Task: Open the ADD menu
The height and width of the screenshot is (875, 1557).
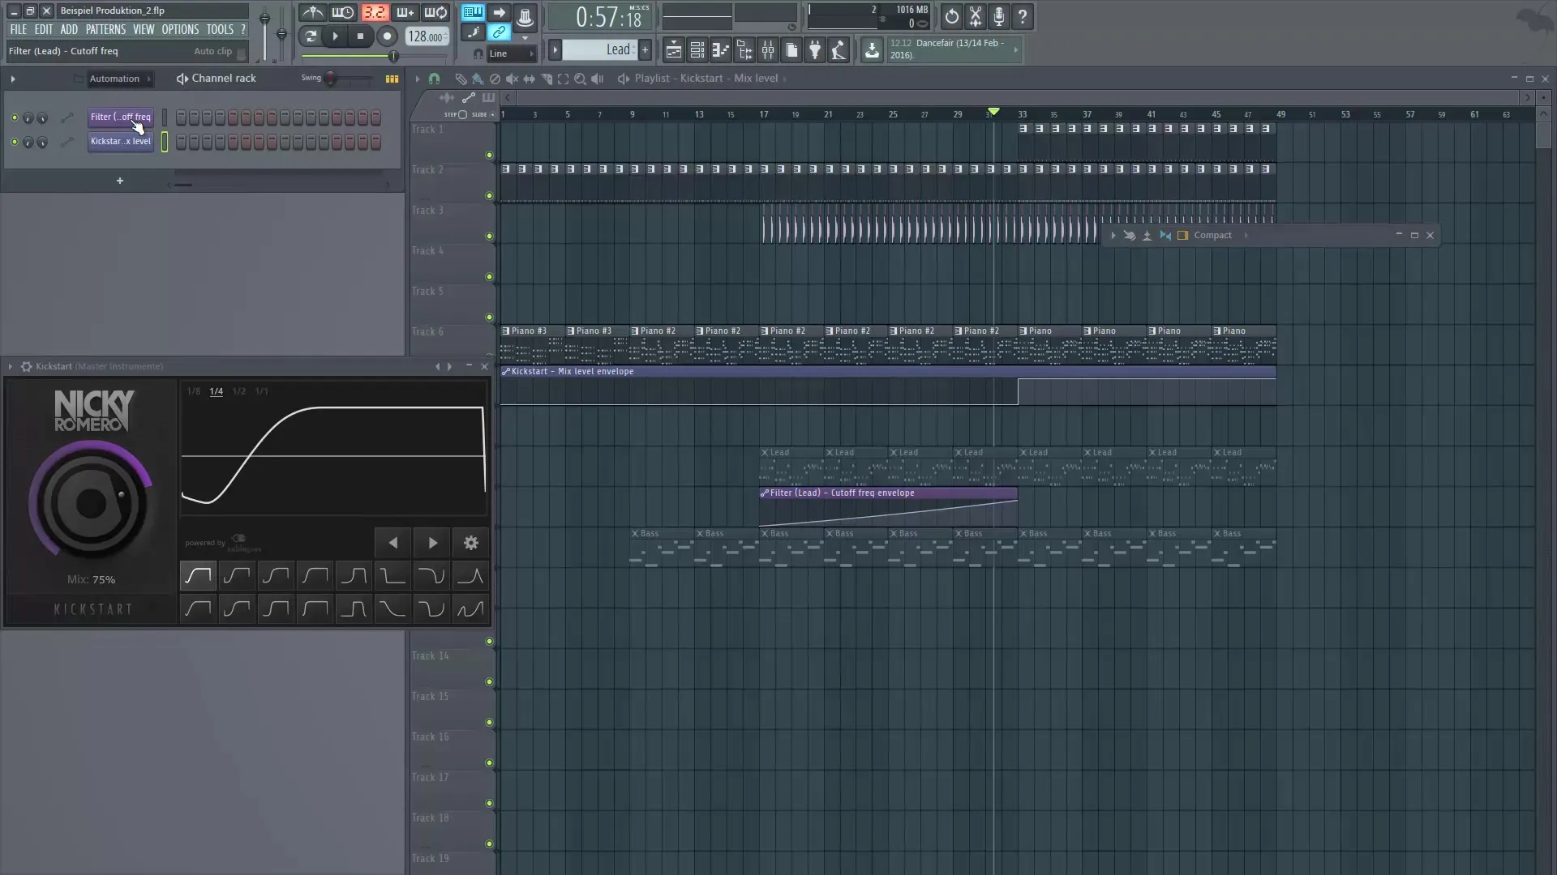Action: tap(69, 29)
